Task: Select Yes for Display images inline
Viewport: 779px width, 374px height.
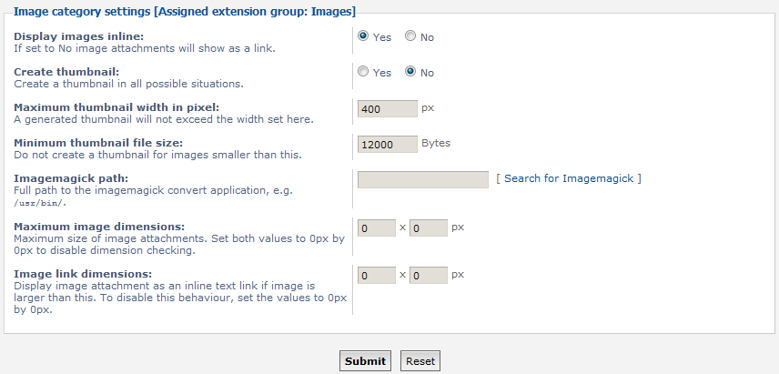Action: [364, 36]
